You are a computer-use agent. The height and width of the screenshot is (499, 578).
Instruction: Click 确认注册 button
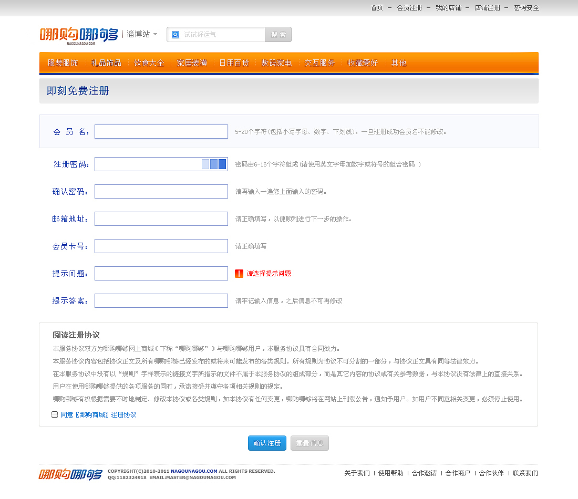(x=267, y=443)
